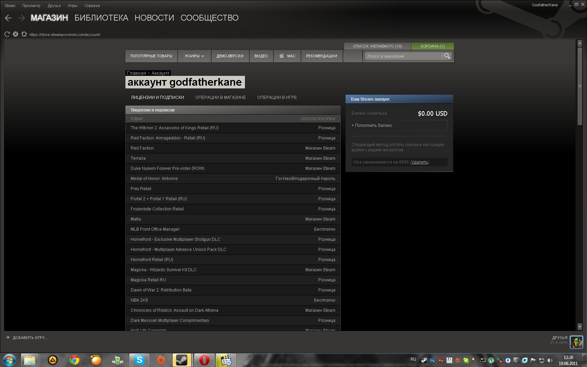The width and height of the screenshot is (587, 367).
Task: Switch to the БИБЛИОТЕКА section
Action: click(101, 18)
